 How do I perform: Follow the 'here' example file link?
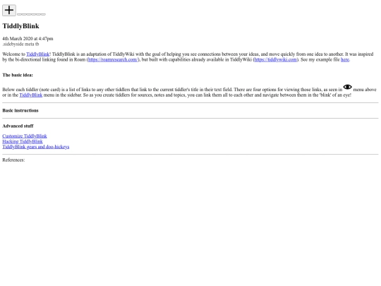(345, 59)
